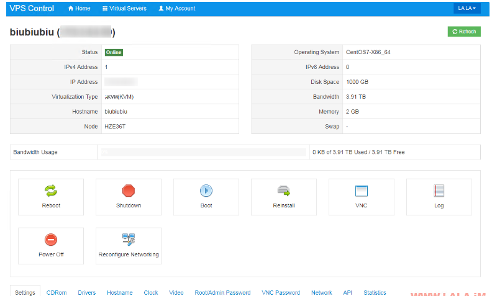492x296 pixels.
Task: Click the Reinstall button label
Action: pyautogui.click(x=284, y=205)
